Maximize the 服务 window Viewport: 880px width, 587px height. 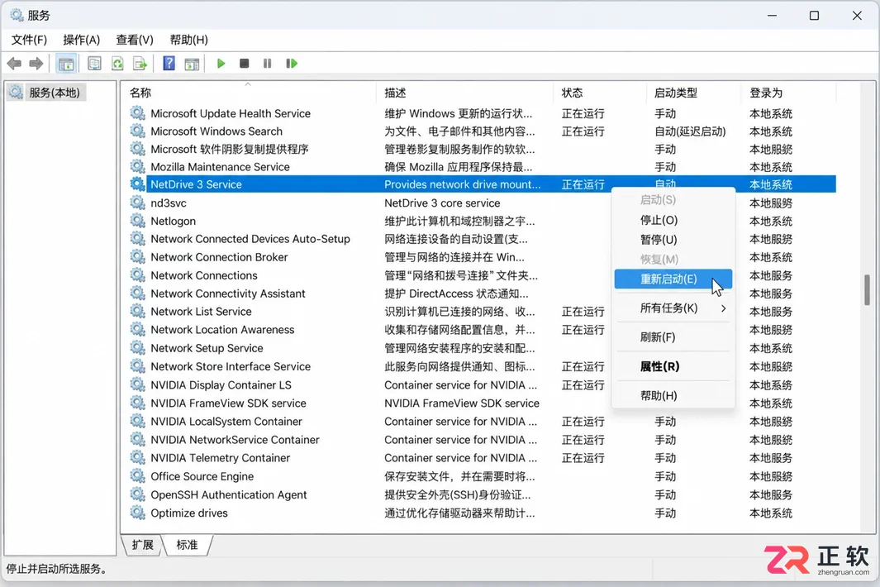(x=815, y=16)
